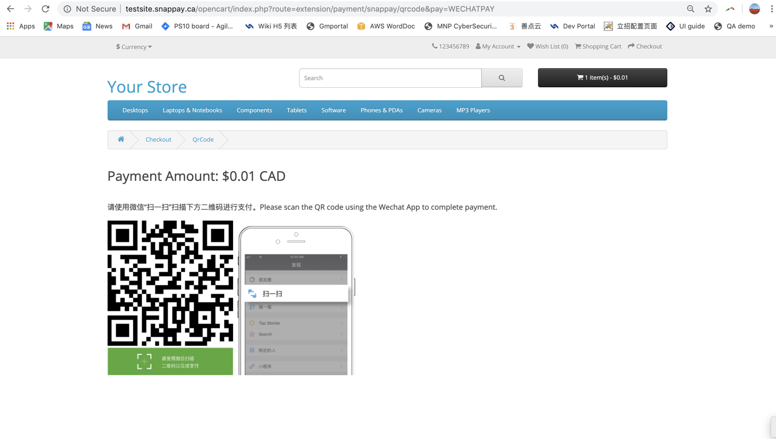Click the home icon in the breadcrumb
Viewport: 776px width, 439px height.
pyautogui.click(x=121, y=139)
